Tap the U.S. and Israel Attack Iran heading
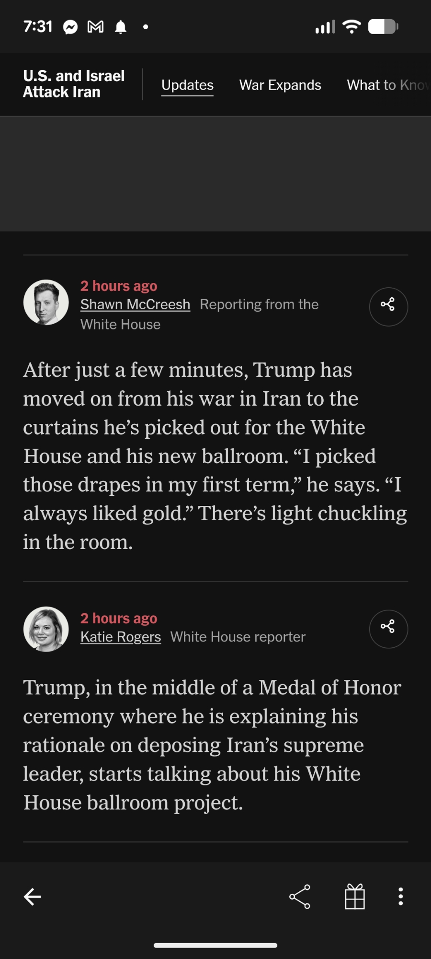Screen dimensions: 431x959 point(74,84)
